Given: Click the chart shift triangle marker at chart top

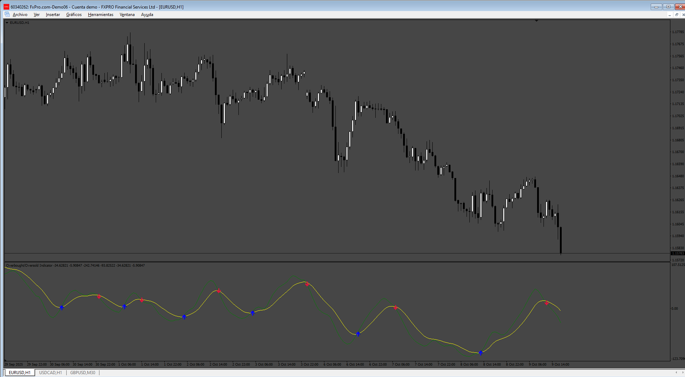Looking at the screenshot, I should tap(536, 21).
